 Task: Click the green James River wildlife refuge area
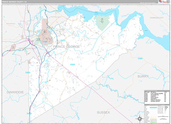[102, 22]
